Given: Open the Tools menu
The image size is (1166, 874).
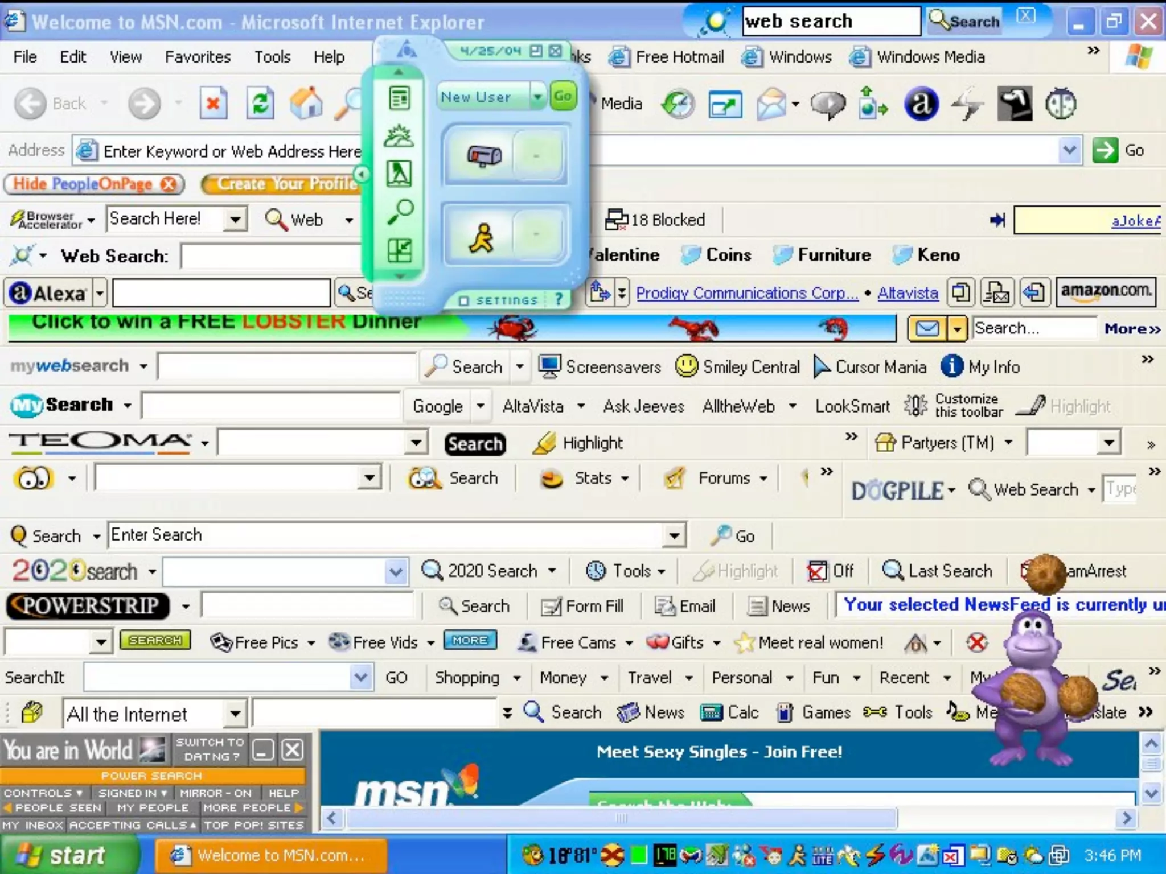Looking at the screenshot, I should point(272,57).
